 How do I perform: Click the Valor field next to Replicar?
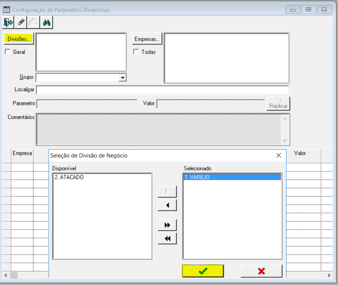[211, 104]
